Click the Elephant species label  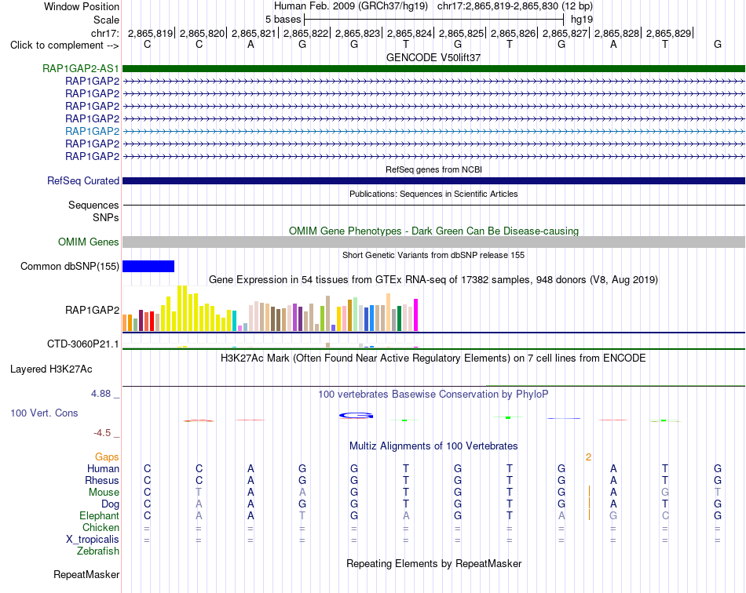(99, 516)
